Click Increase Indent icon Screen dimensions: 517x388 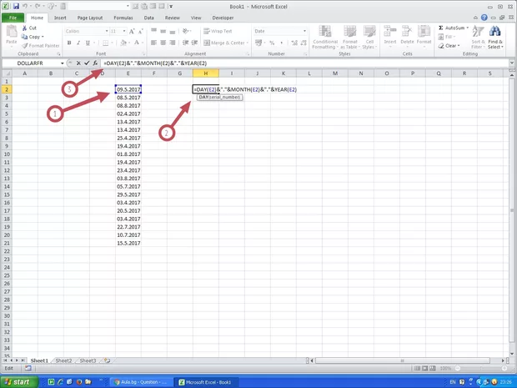(x=194, y=43)
